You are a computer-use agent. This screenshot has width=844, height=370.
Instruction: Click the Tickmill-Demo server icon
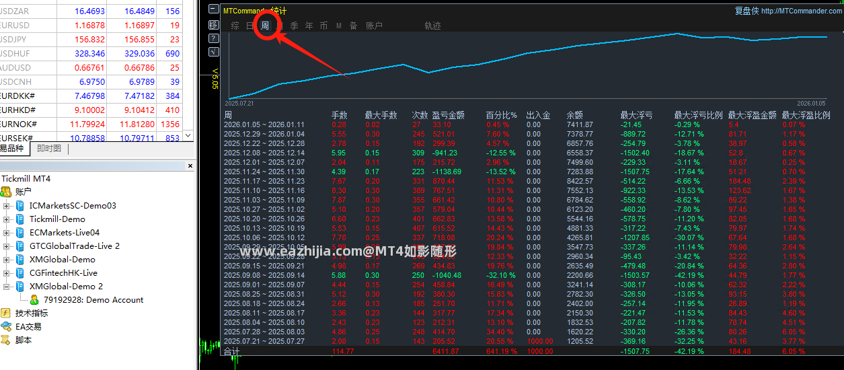coord(20,219)
